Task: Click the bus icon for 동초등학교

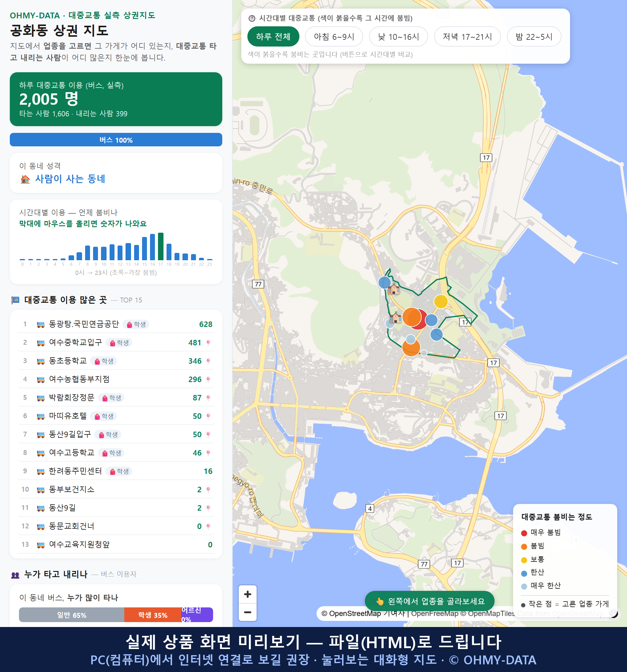Action: pos(40,361)
